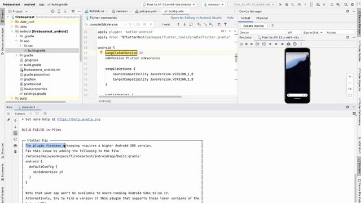Open emulator extended controls three dots

[301, 44]
